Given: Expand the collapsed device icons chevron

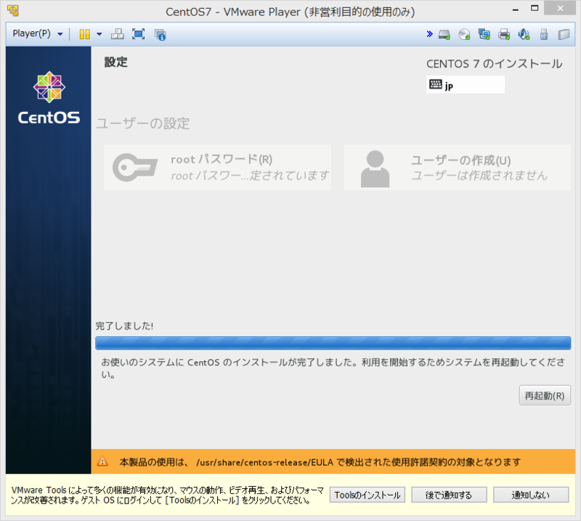Looking at the screenshot, I should [430, 34].
